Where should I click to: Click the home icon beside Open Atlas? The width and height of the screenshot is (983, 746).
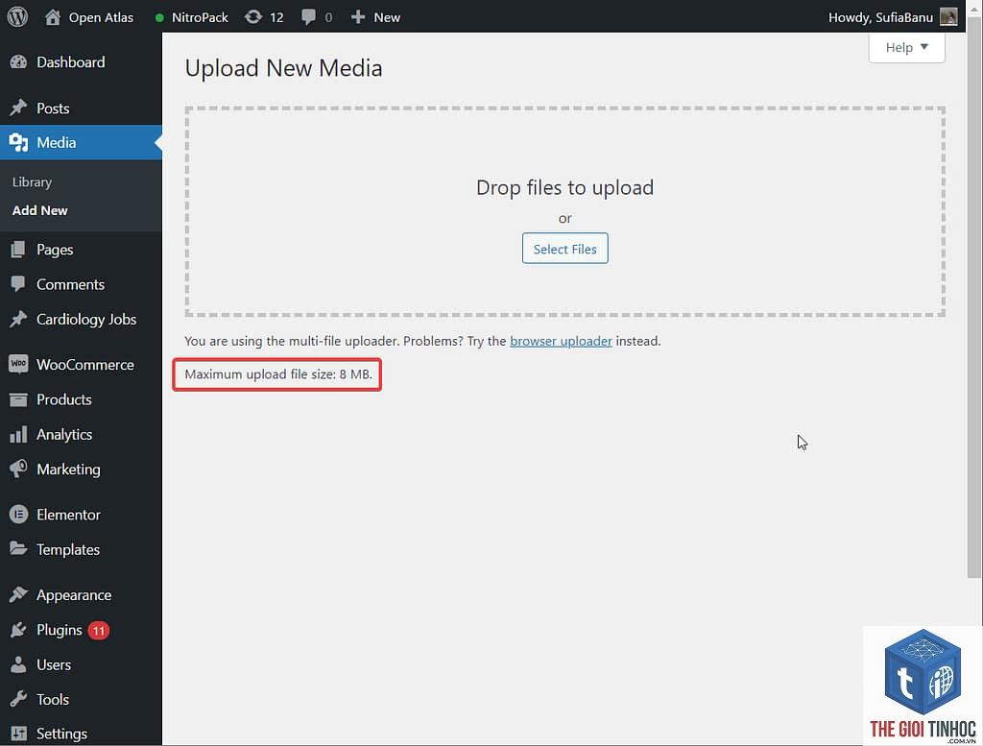point(53,17)
